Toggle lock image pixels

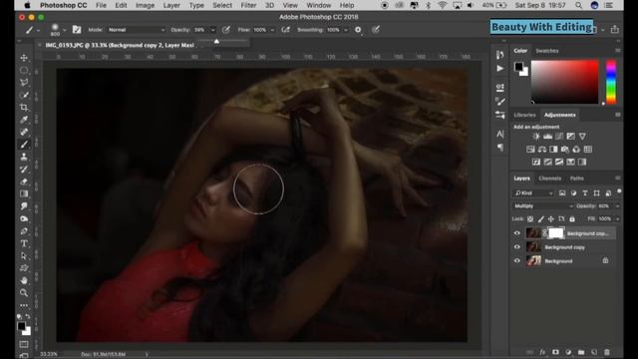click(540, 219)
